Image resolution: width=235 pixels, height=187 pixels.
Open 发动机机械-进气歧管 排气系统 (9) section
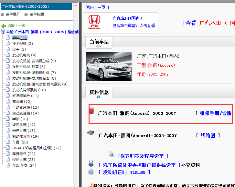point(40,84)
